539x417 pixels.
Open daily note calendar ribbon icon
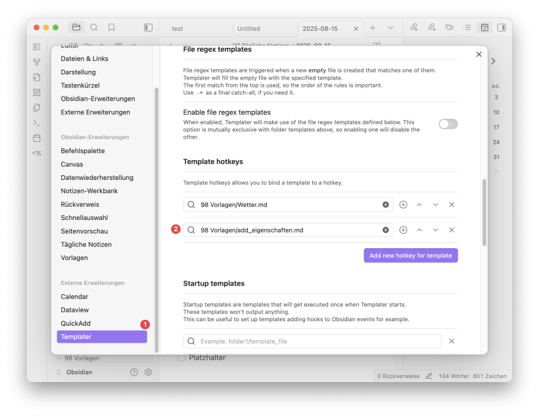tap(37, 138)
